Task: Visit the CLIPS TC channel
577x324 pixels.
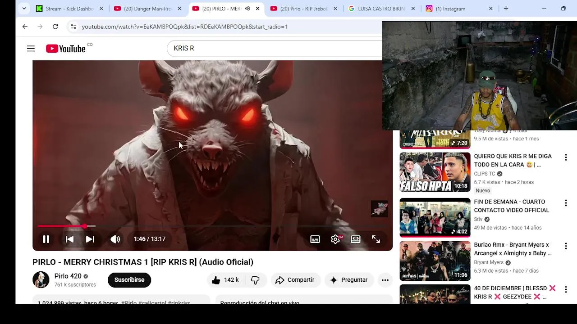Action: tap(485, 174)
